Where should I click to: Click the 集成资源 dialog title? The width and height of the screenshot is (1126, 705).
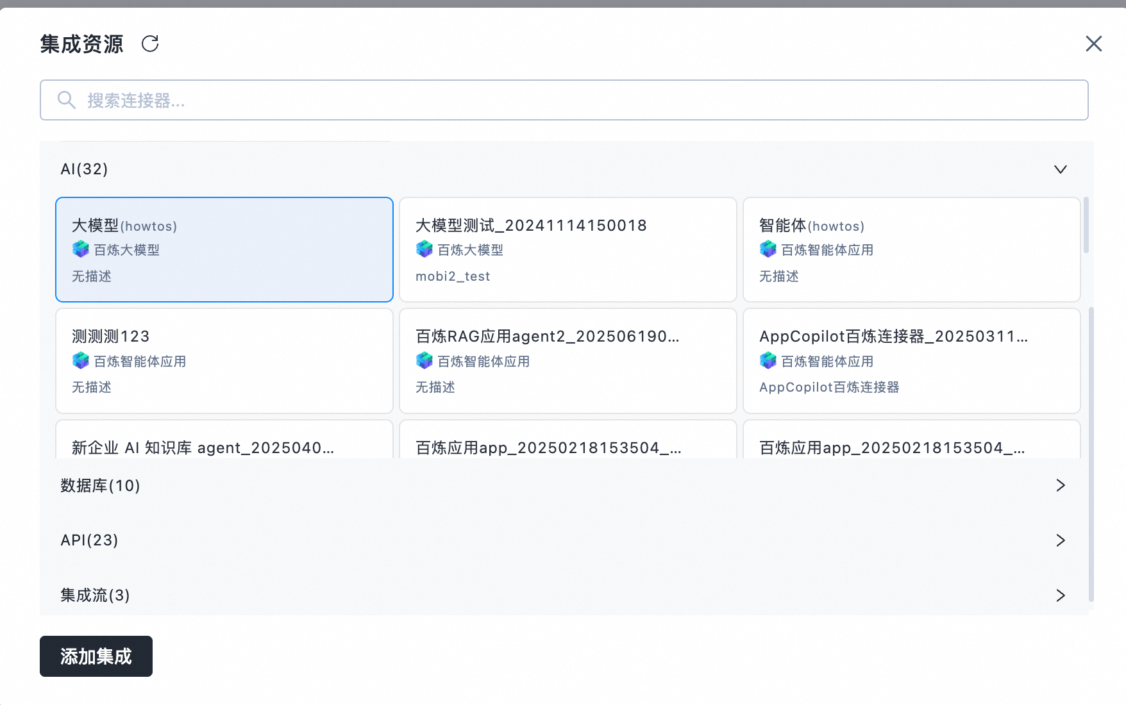coord(81,44)
